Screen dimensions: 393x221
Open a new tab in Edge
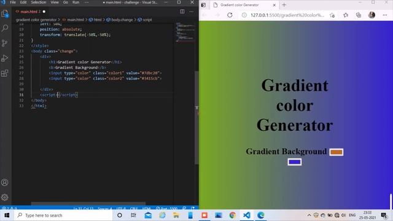(x=284, y=5)
